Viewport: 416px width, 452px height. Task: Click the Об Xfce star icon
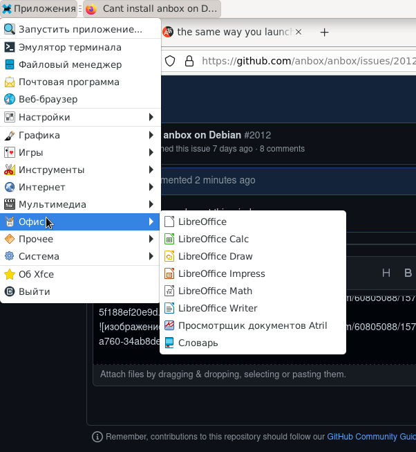10,274
